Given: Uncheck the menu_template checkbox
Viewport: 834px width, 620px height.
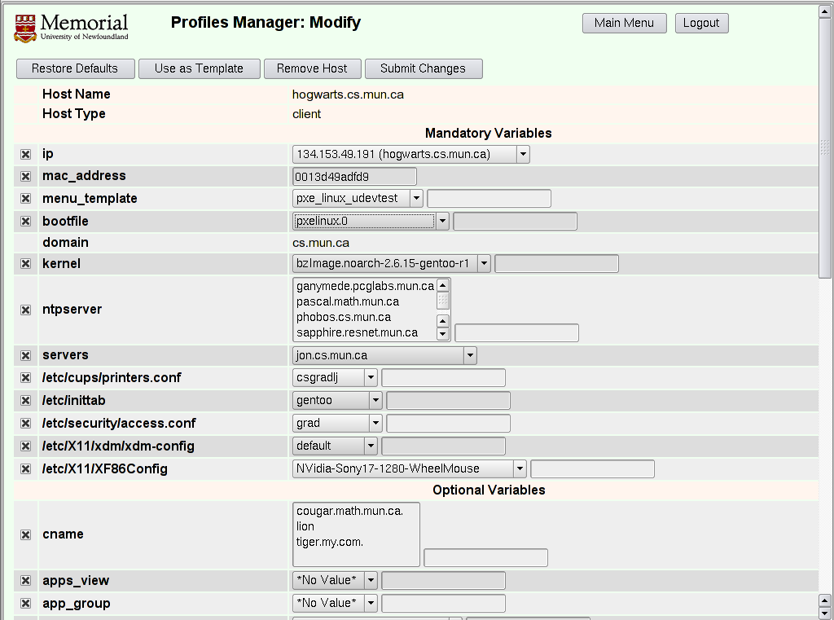Looking at the screenshot, I should [25, 199].
